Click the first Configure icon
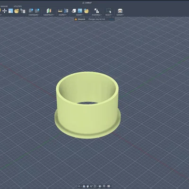189x189 pixels. 31,11
